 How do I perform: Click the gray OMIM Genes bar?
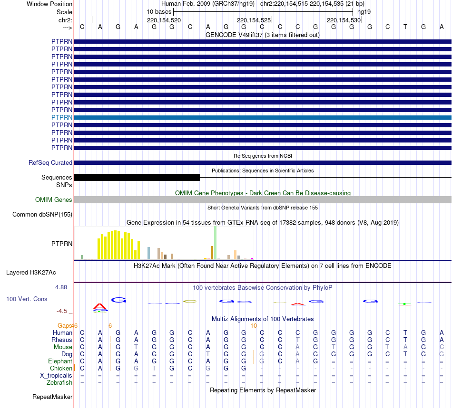[263, 199]
